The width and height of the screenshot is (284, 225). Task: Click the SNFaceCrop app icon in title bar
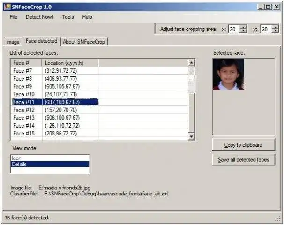tap(7, 7)
